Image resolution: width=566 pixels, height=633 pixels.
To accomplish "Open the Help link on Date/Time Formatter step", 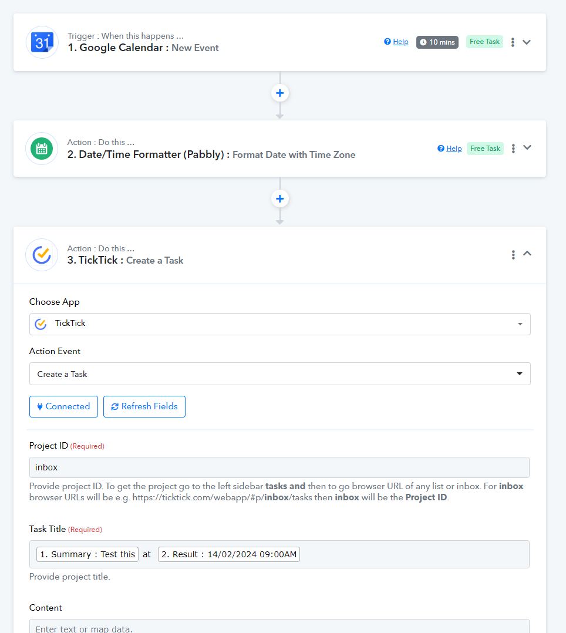I will click(454, 149).
